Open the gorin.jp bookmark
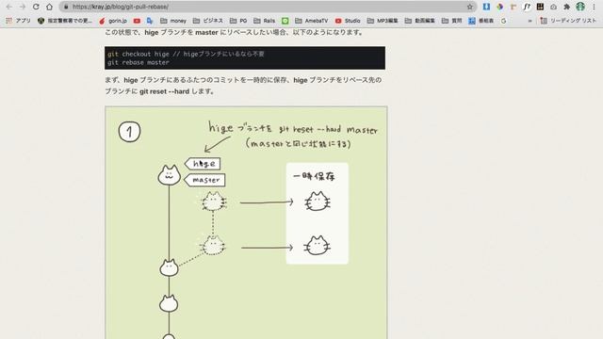 point(113,21)
